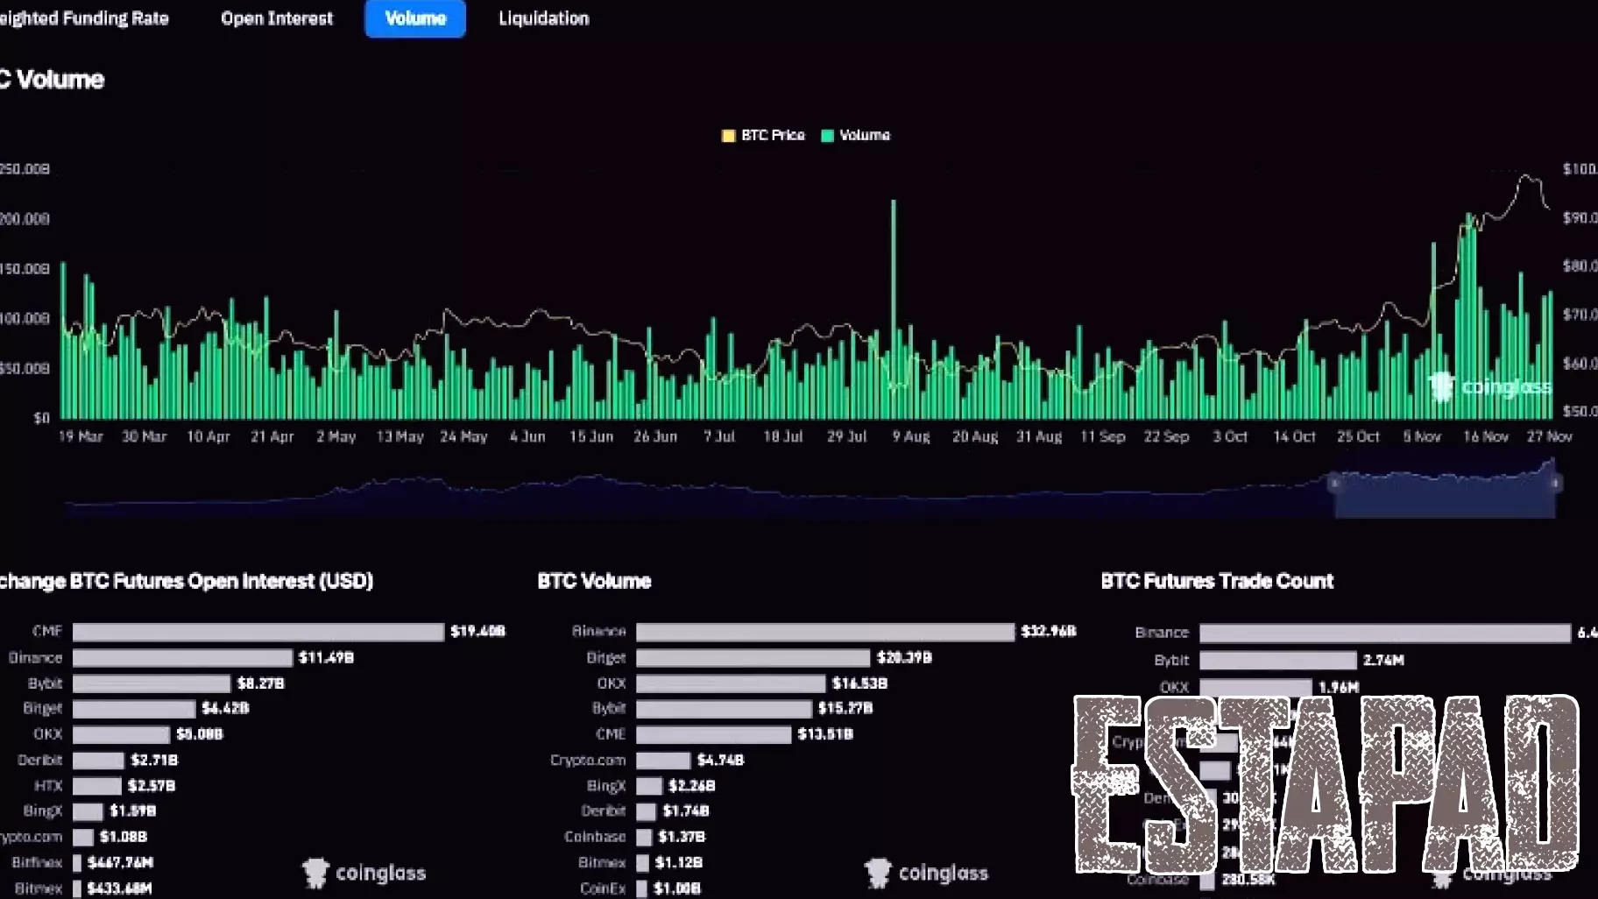Click the Binance $11.49B open interest bar
The image size is (1598, 899).
point(182,657)
